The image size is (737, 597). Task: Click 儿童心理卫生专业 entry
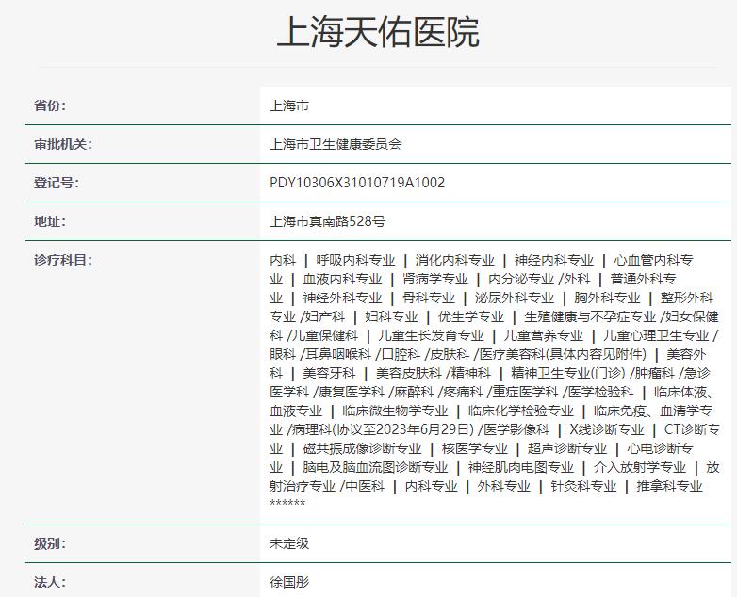[656, 335]
